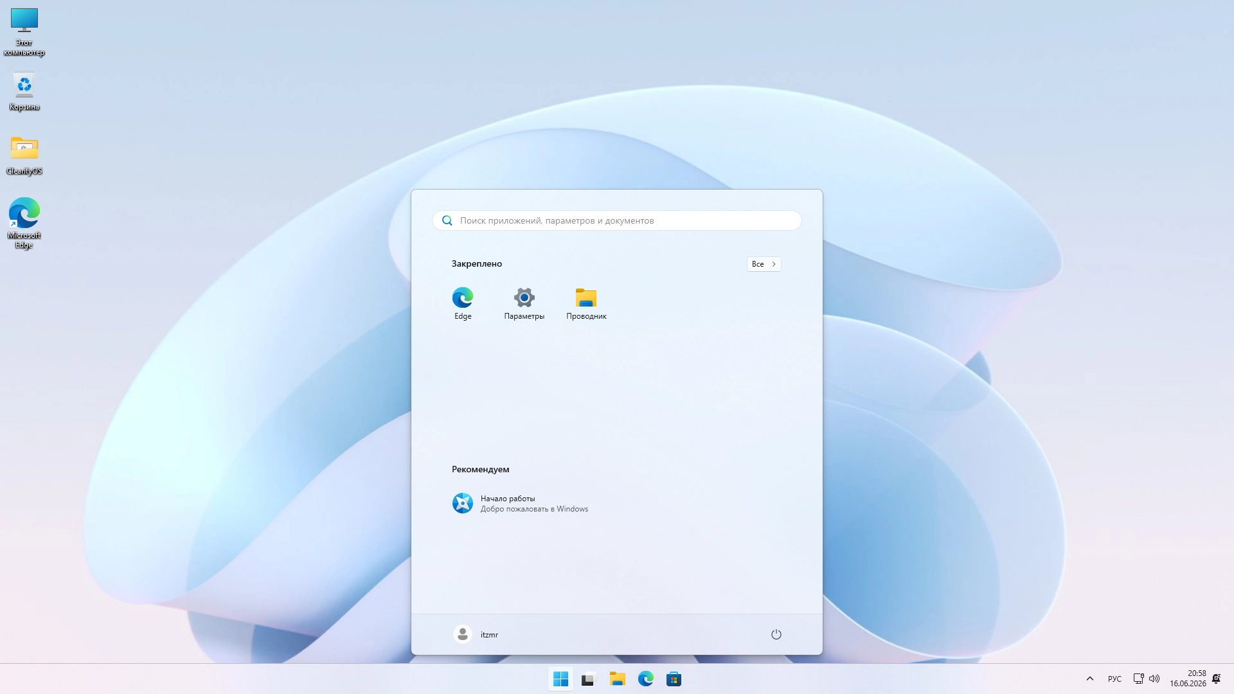The height and width of the screenshot is (694, 1234).
Task: Open Task View from the taskbar
Action: [x=589, y=679]
